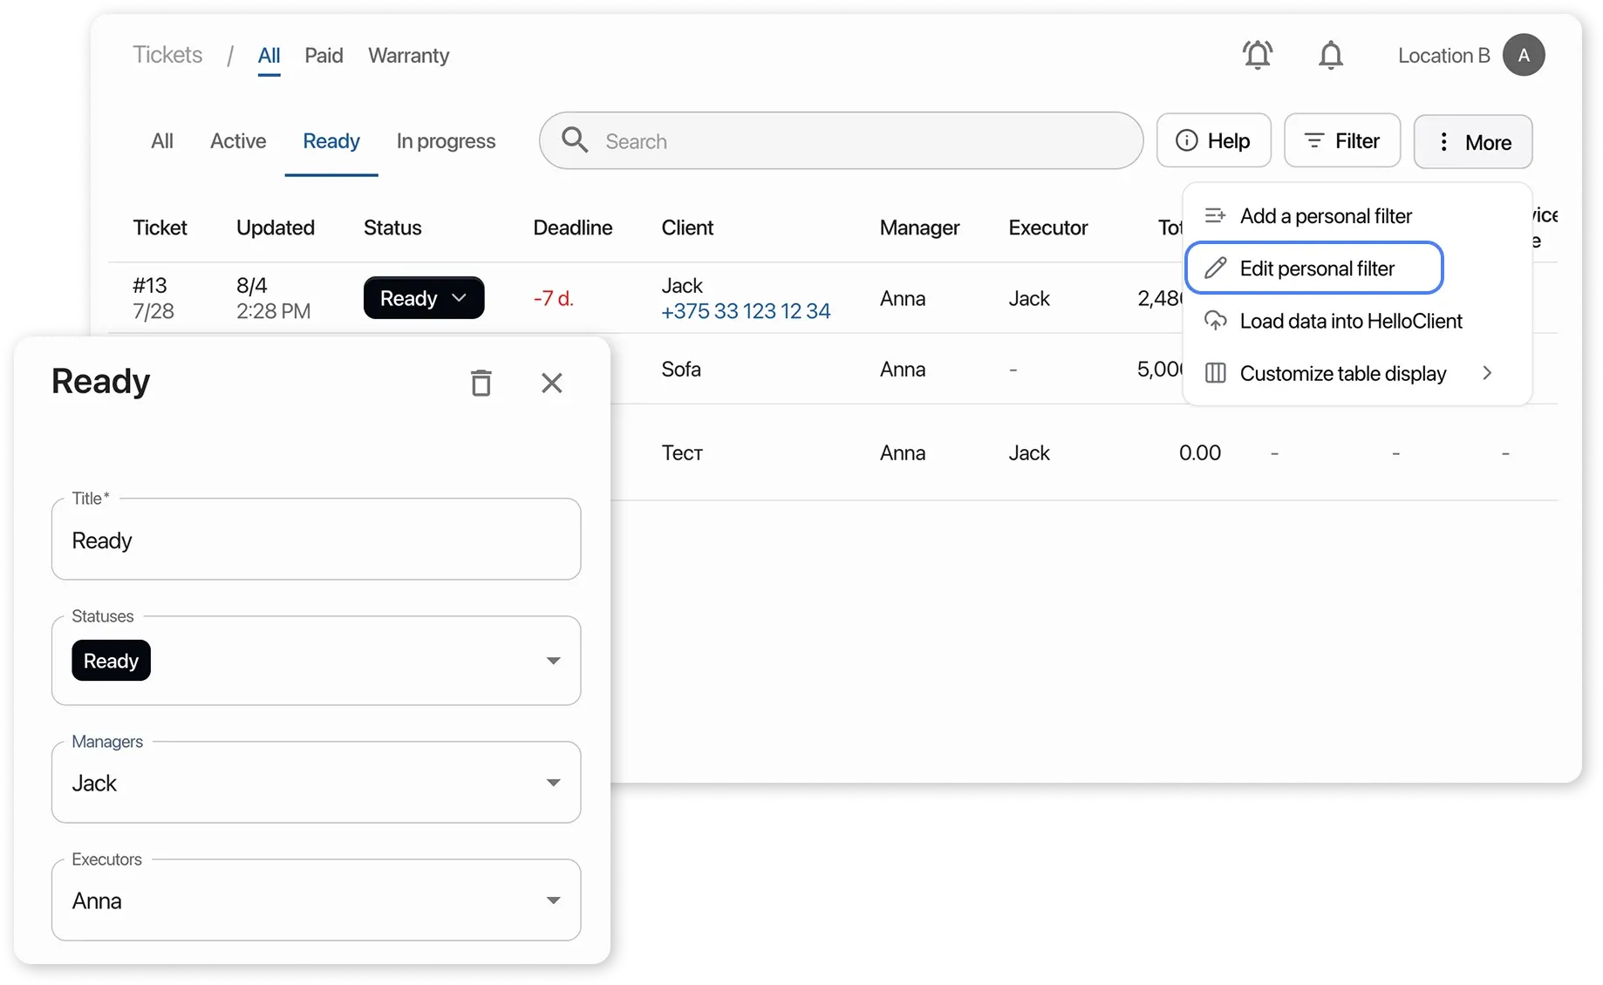1603x985 pixels.
Task: Expand the Statuses dropdown
Action: [552, 661]
